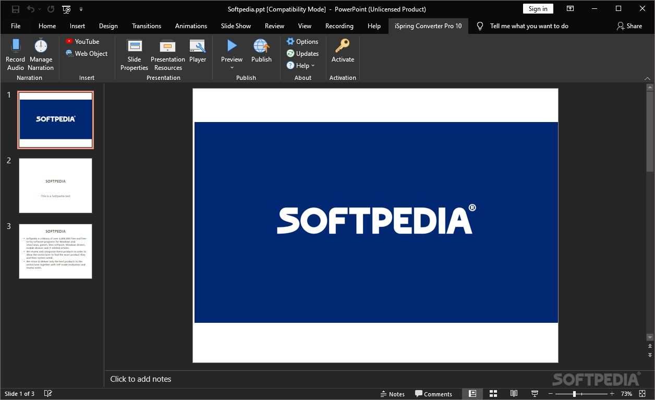Click the Activate key icon
655x400 pixels.
[x=343, y=46]
